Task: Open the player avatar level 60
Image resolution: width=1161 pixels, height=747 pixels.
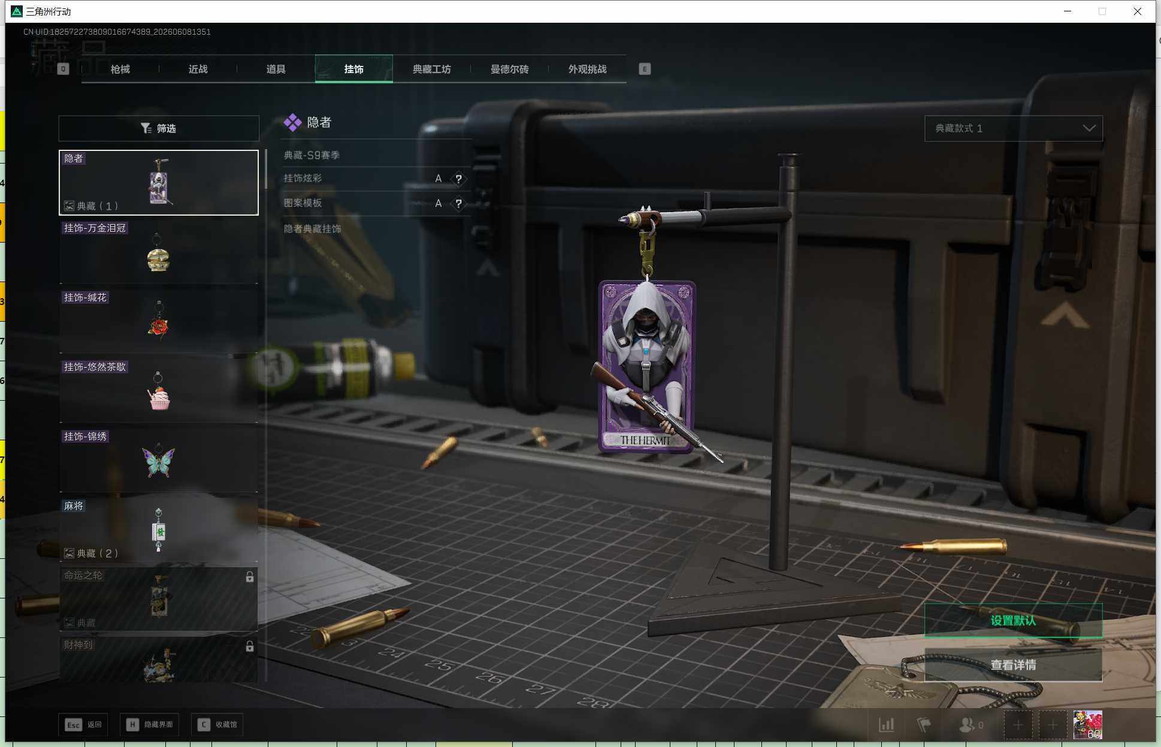Action: [x=1087, y=725]
